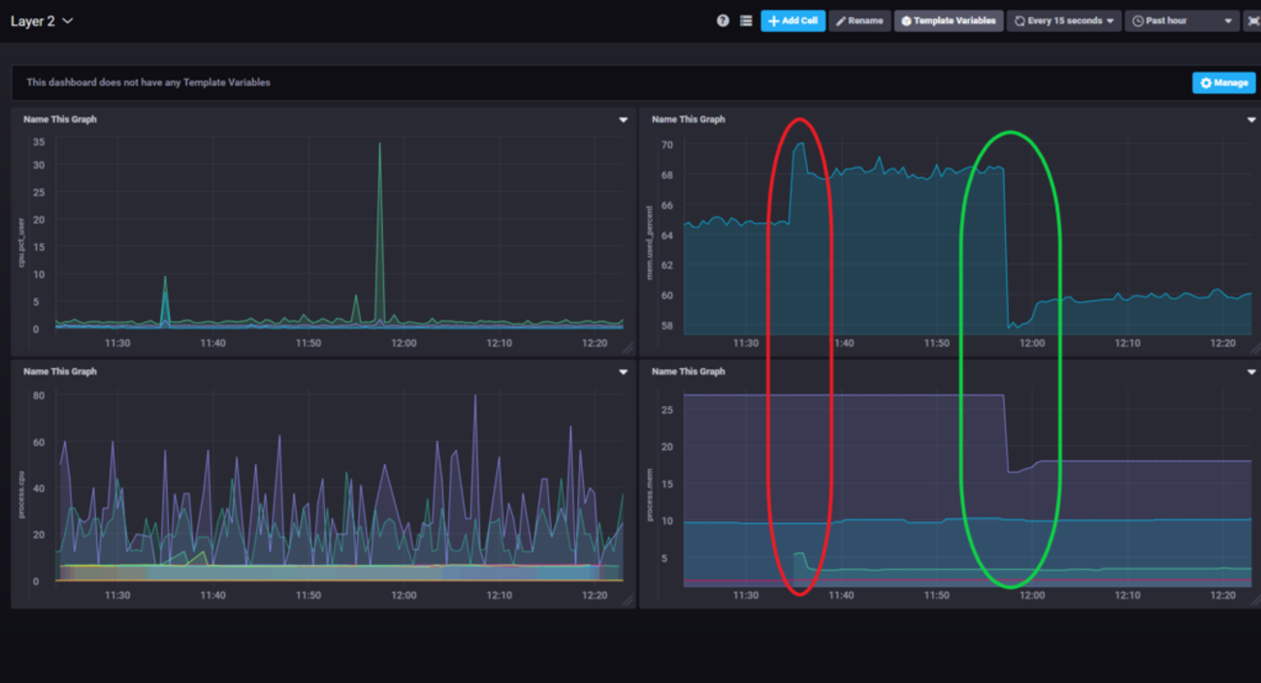
Task: Open the Past hour time range dropdown
Action: 1181,20
